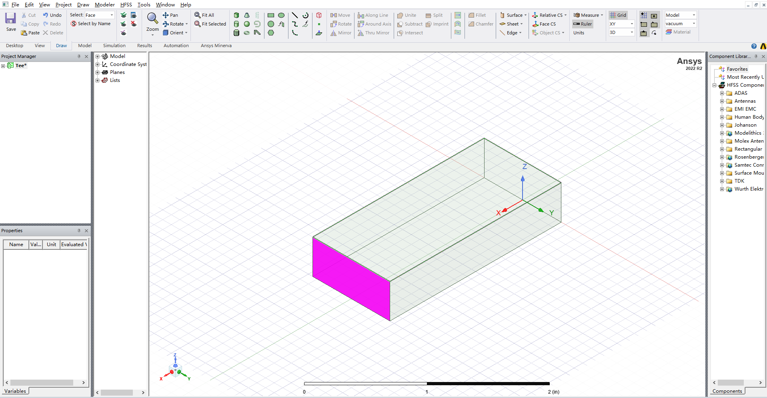Toggle the hide-selected red X eye icon

pos(134,24)
